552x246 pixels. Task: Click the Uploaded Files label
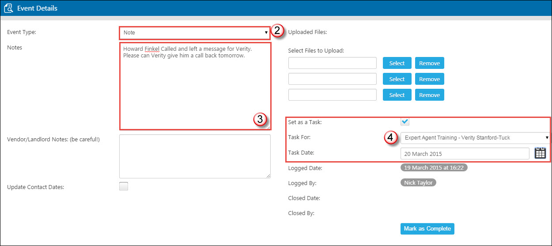(x=307, y=32)
